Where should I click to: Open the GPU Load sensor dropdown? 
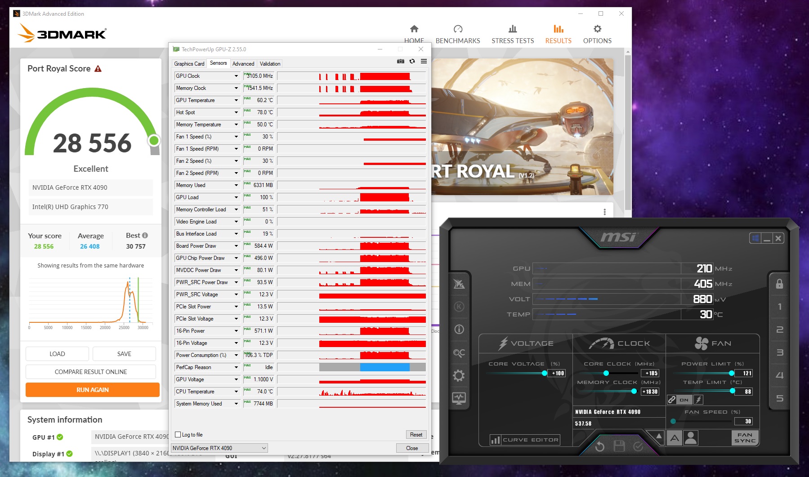click(x=236, y=197)
